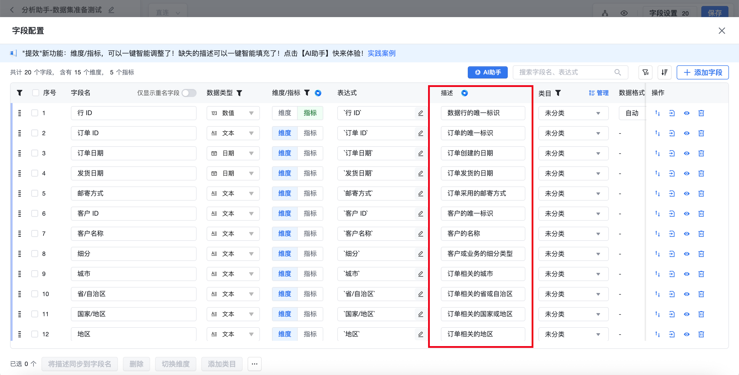Click 类目 column filter icon
This screenshot has height=375, width=739.
click(x=558, y=93)
